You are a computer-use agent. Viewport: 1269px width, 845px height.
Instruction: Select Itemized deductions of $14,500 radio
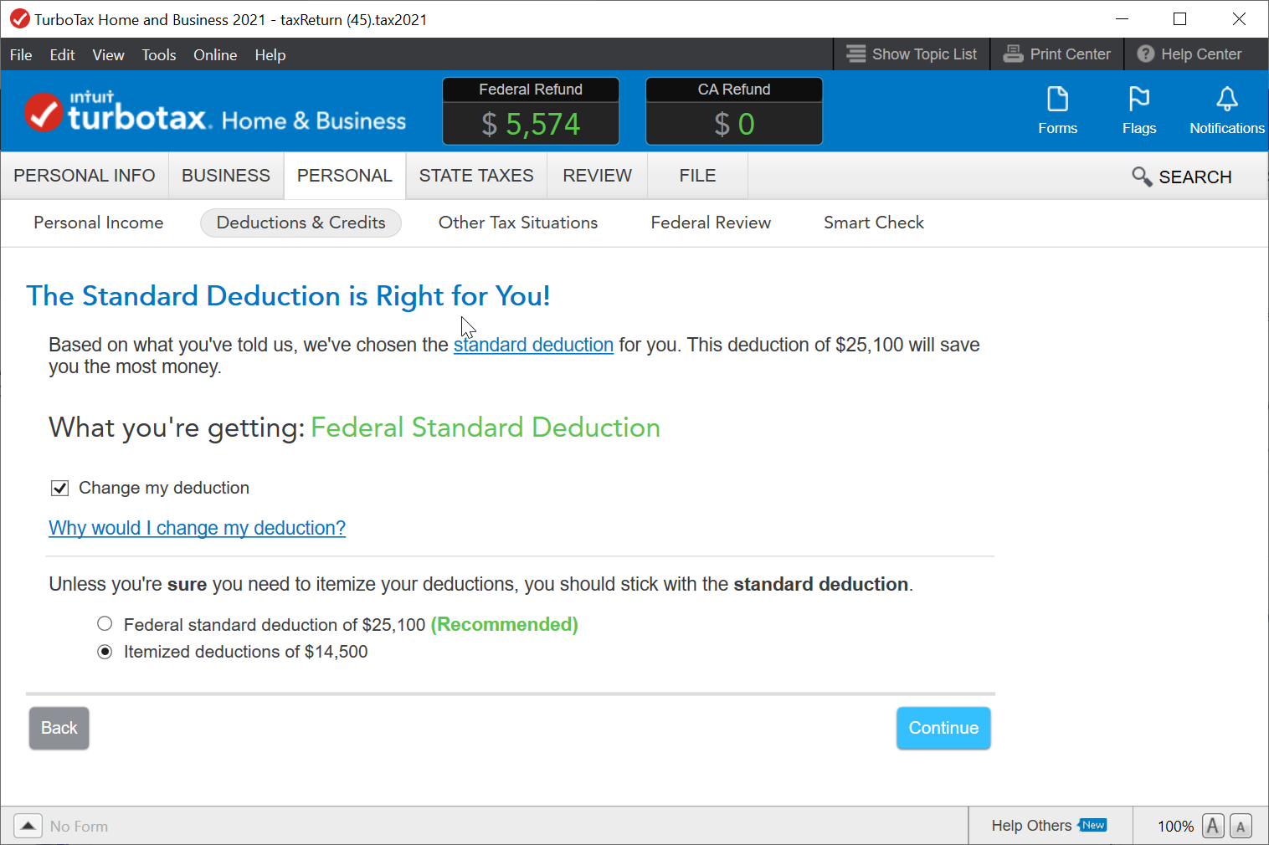105,652
